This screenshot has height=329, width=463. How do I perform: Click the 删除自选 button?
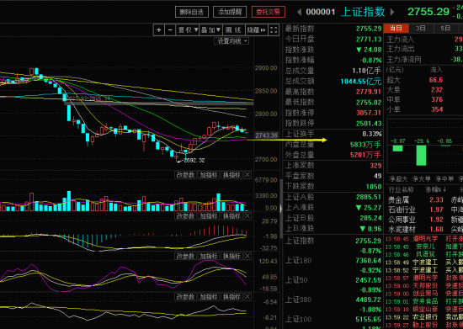pyautogui.click(x=192, y=12)
